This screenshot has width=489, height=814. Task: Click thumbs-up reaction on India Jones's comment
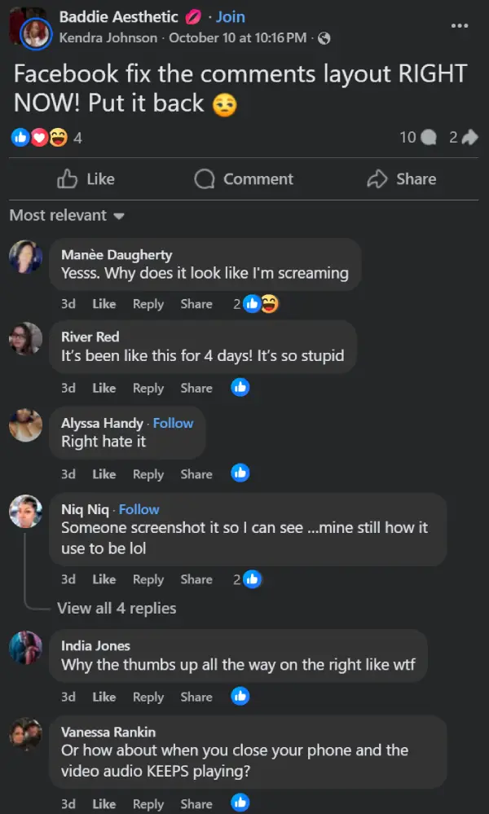[240, 696]
